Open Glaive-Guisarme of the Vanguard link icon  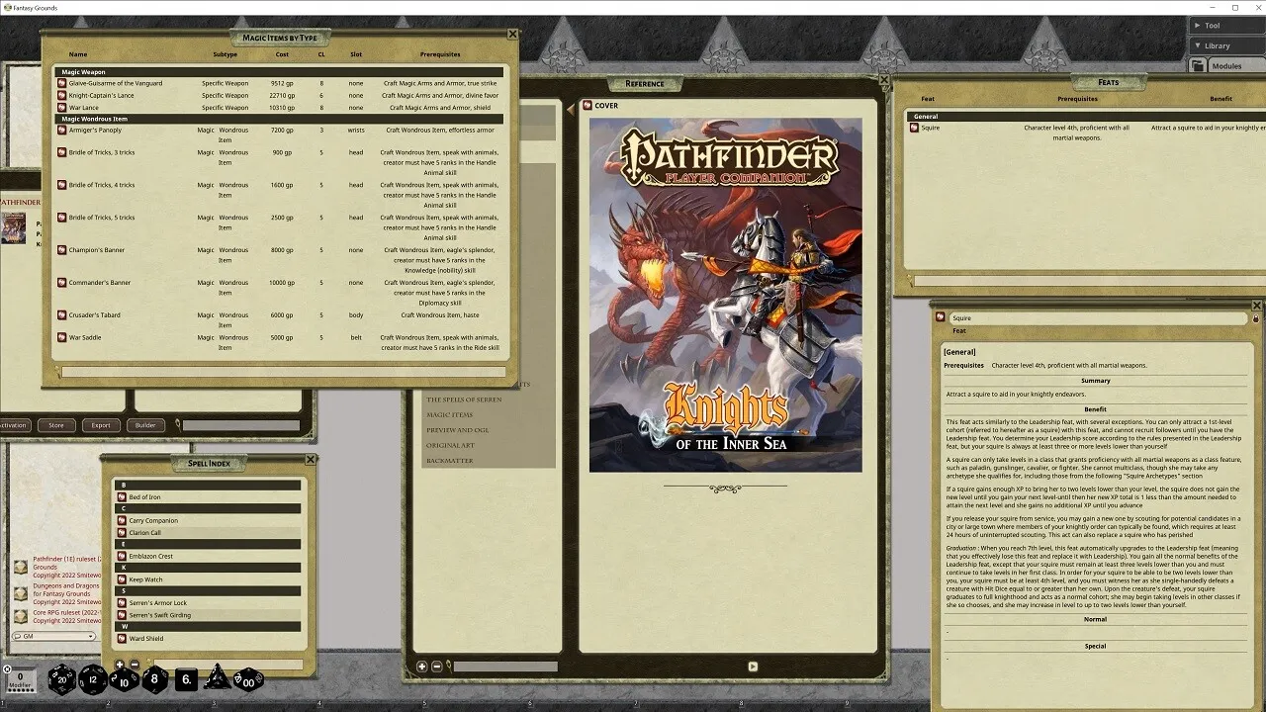pyautogui.click(x=62, y=83)
